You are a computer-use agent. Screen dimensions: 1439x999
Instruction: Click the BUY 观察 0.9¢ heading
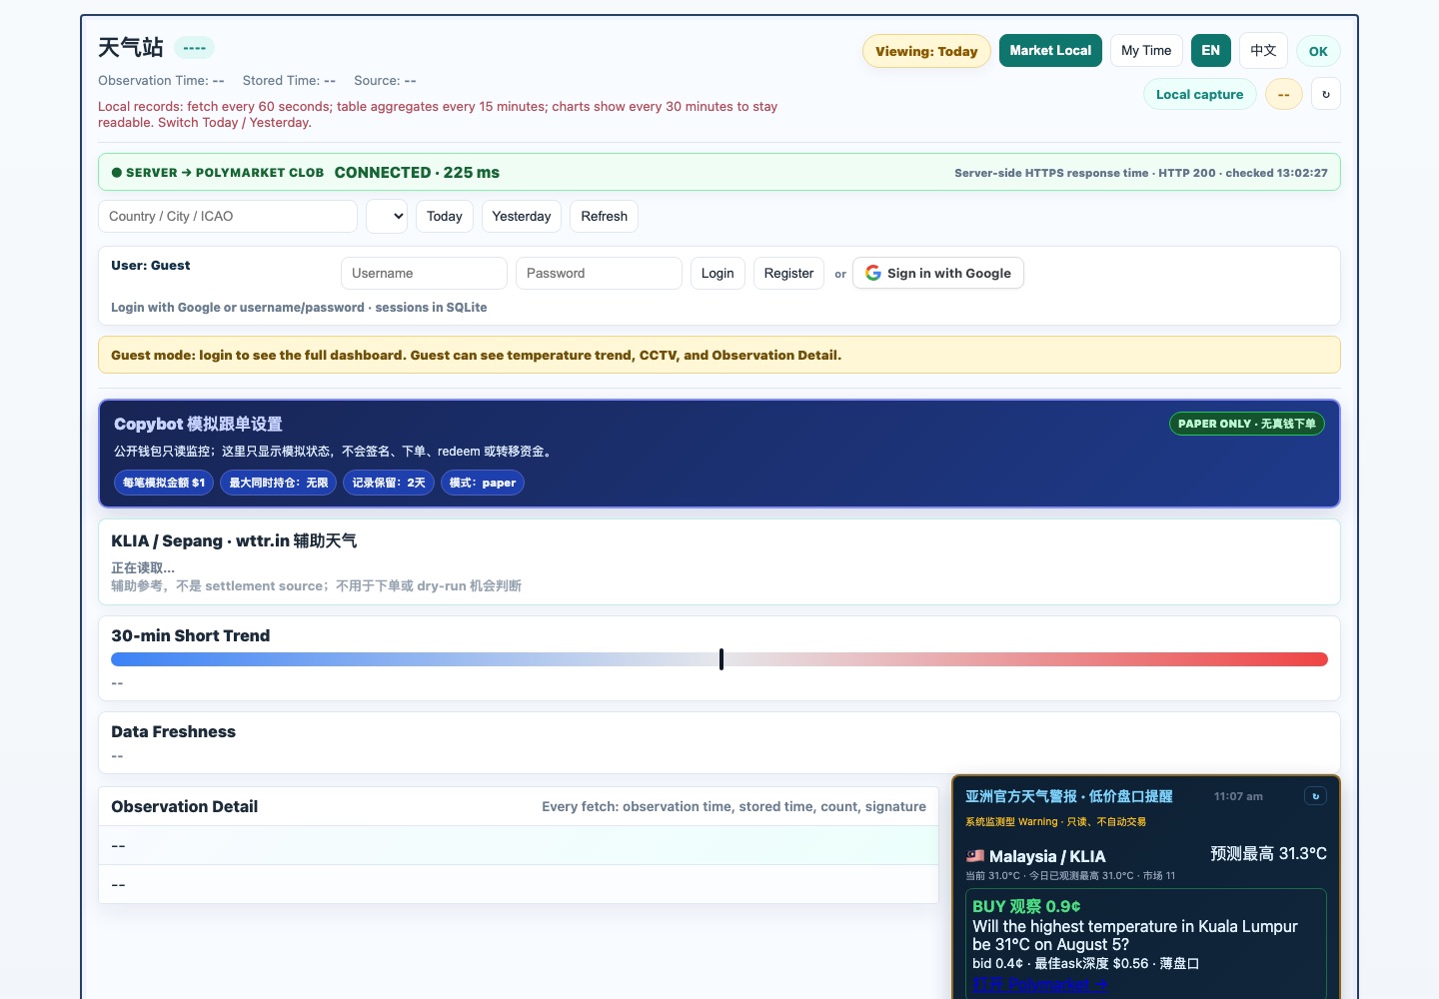pos(1026,906)
